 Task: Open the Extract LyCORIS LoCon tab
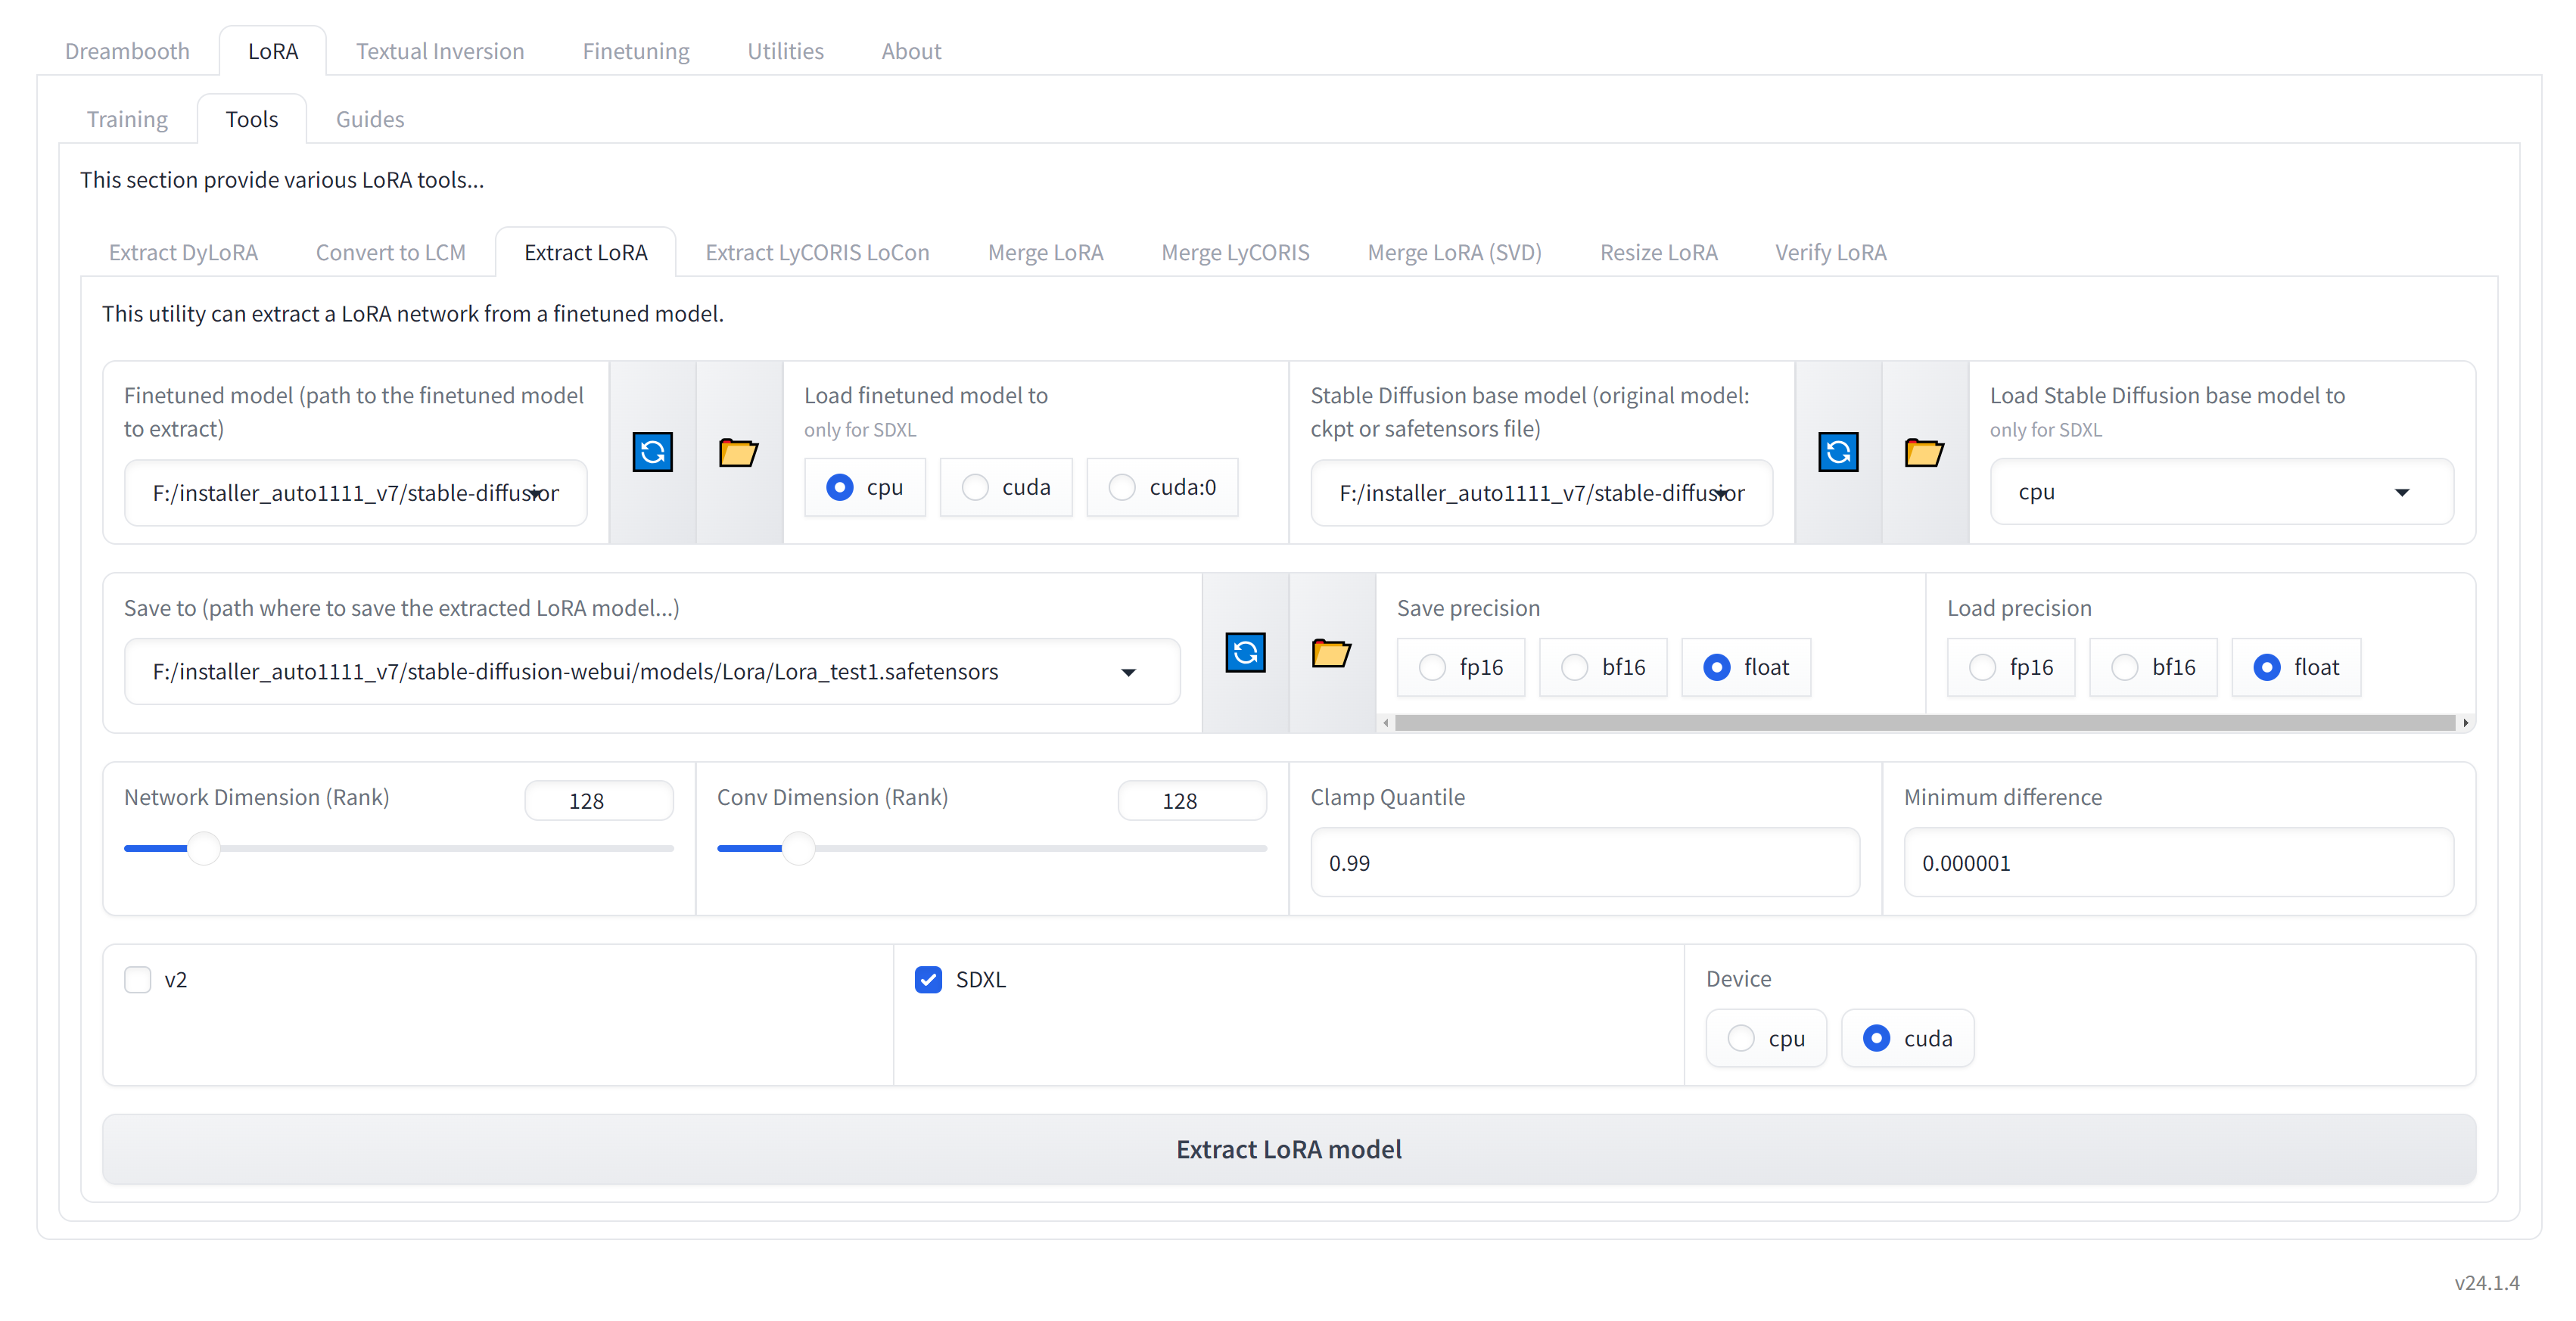click(817, 252)
